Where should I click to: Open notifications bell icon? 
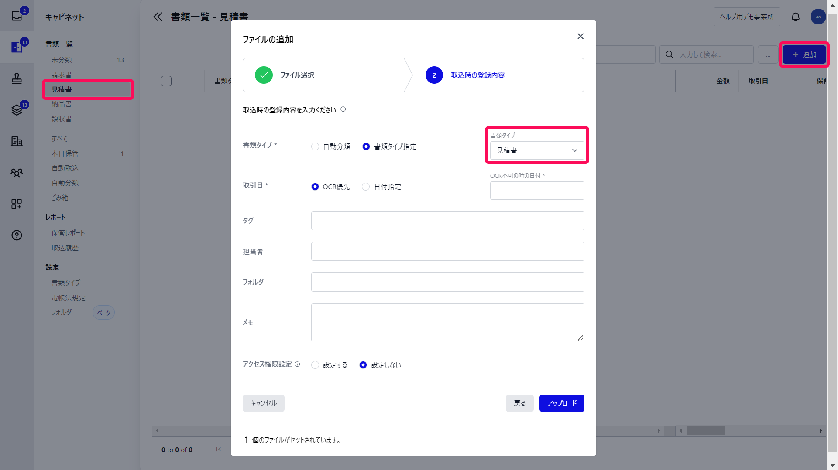tap(796, 17)
